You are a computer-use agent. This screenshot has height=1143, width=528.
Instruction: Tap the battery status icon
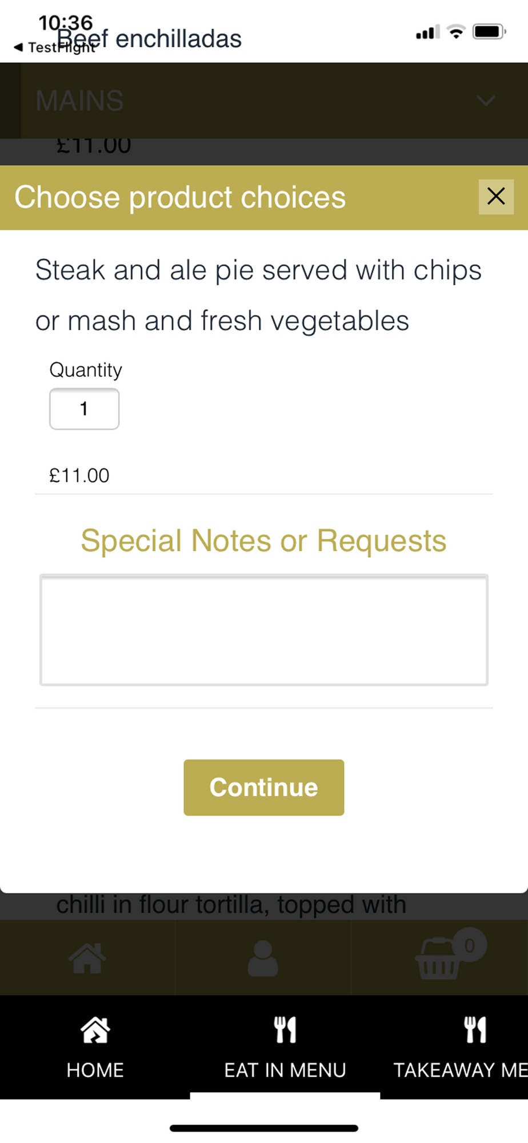[x=489, y=31]
